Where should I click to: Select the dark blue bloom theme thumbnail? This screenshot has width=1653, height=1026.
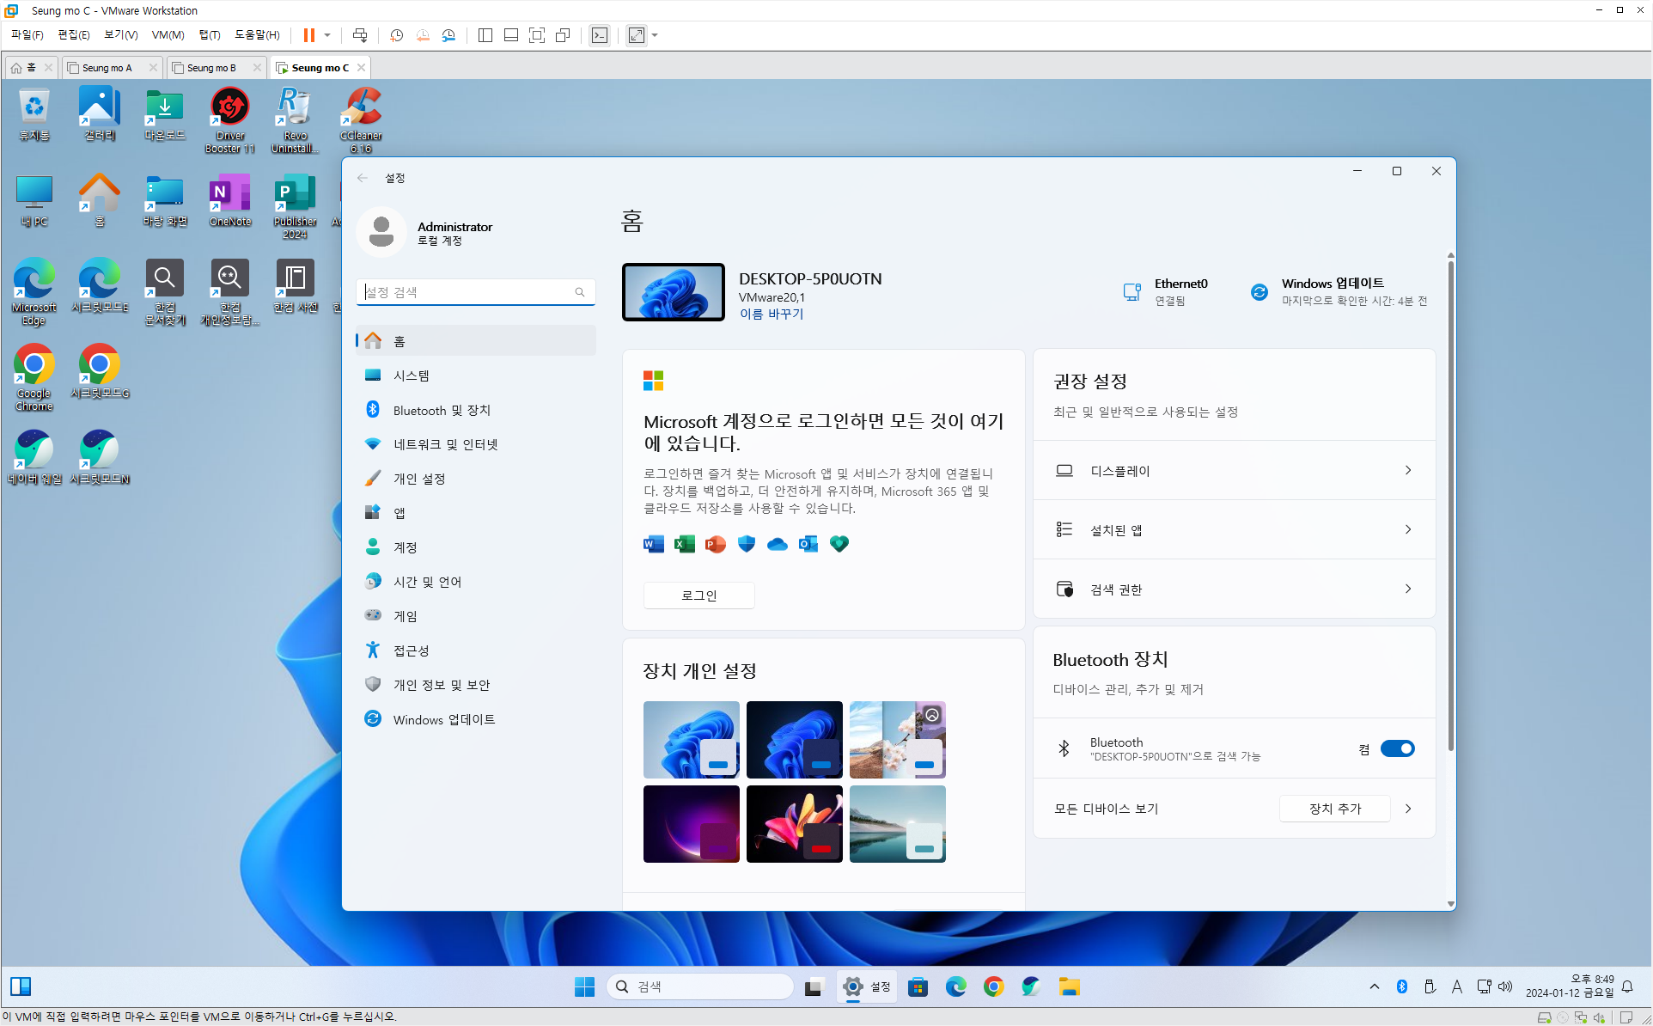click(x=794, y=739)
